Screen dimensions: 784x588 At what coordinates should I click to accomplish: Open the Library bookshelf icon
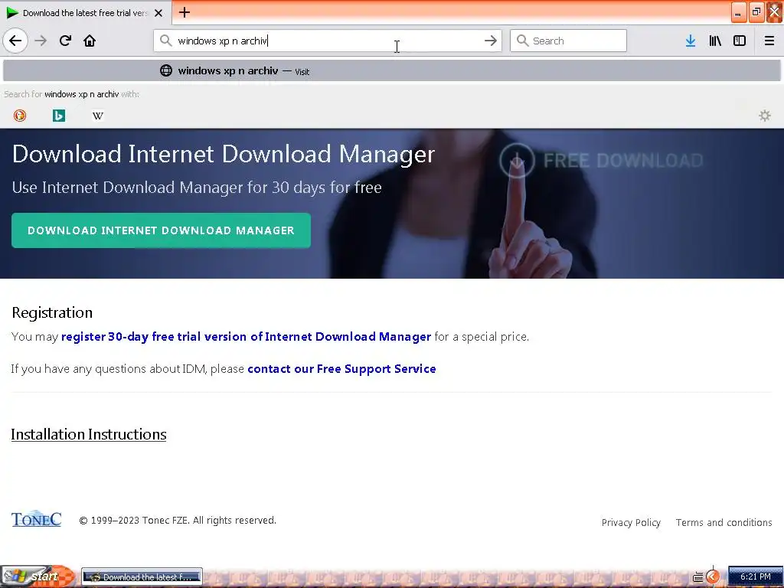[x=715, y=41]
